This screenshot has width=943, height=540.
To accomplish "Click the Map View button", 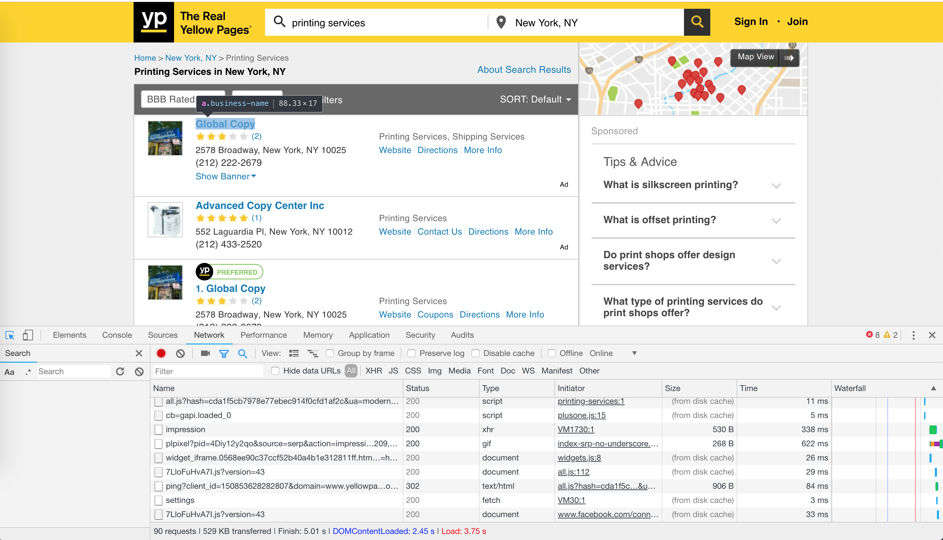I will [x=756, y=57].
